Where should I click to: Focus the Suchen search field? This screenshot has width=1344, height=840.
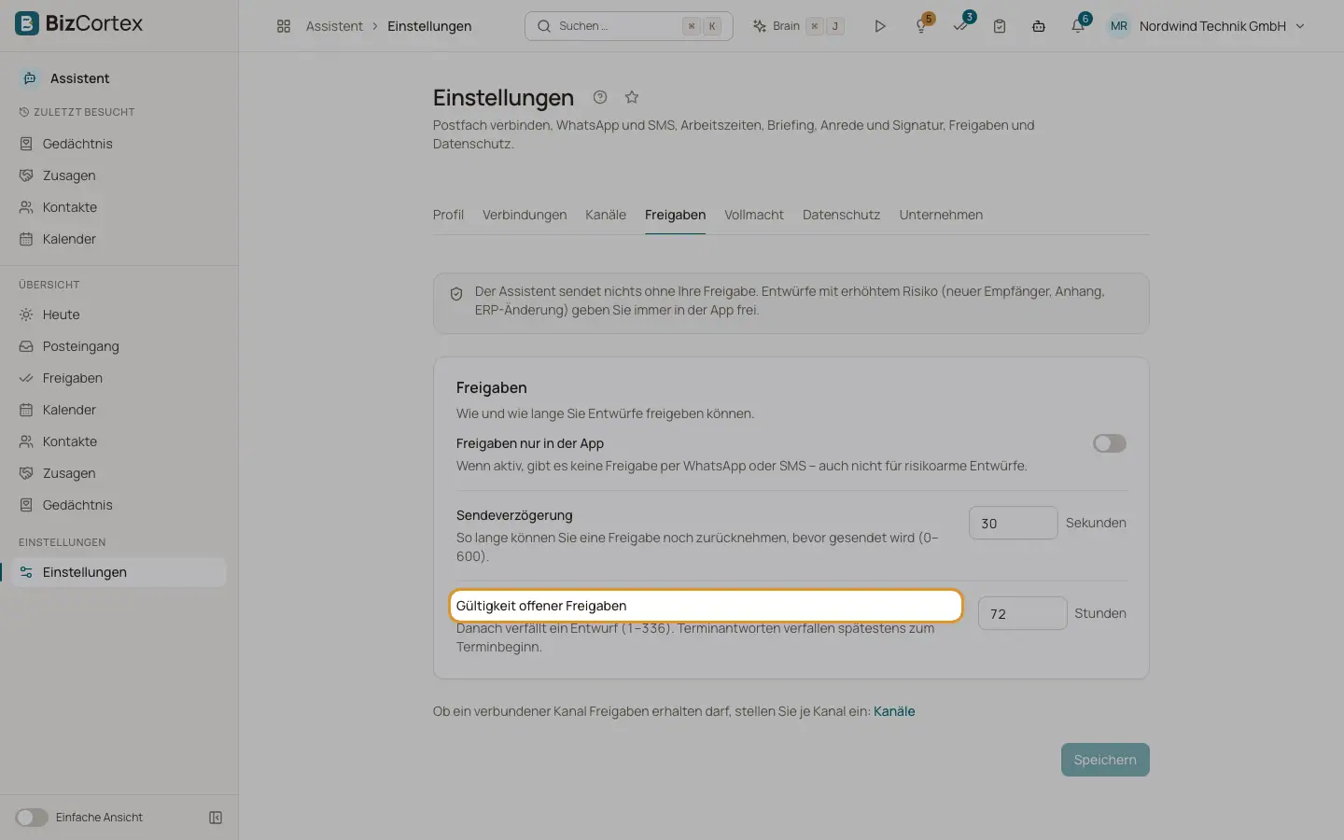tap(629, 26)
